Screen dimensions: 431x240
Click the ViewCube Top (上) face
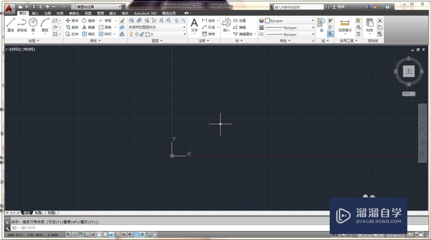(x=409, y=71)
